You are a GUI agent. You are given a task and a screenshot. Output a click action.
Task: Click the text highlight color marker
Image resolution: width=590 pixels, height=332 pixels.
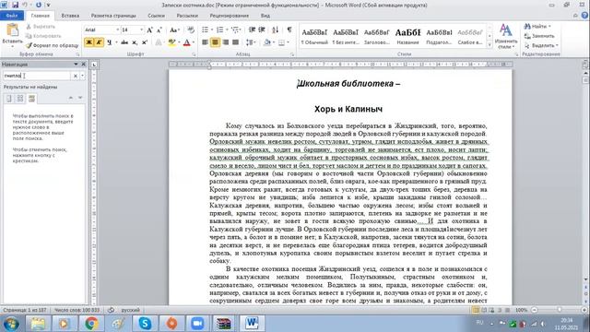coord(171,42)
